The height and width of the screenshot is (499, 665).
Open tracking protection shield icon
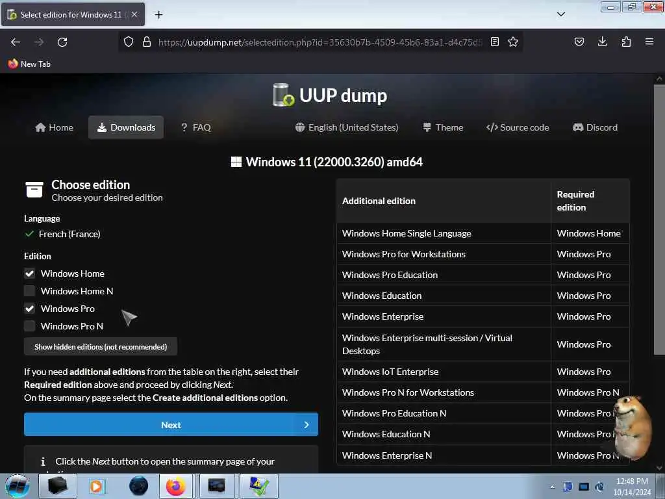(x=129, y=42)
